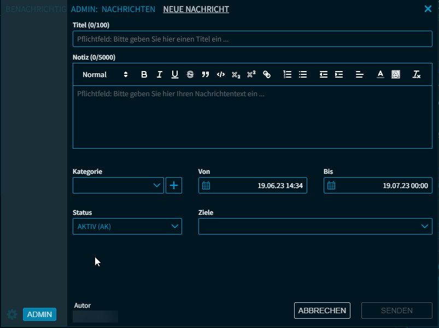439x328 pixels.
Task: Expand the Kategorie dropdown
Action: pos(118,185)
